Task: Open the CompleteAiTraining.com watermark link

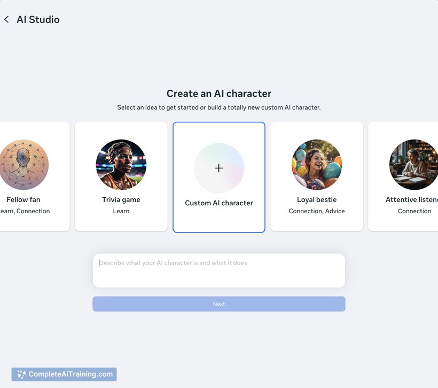Action: pyautogui.click(x=71, y=374)
